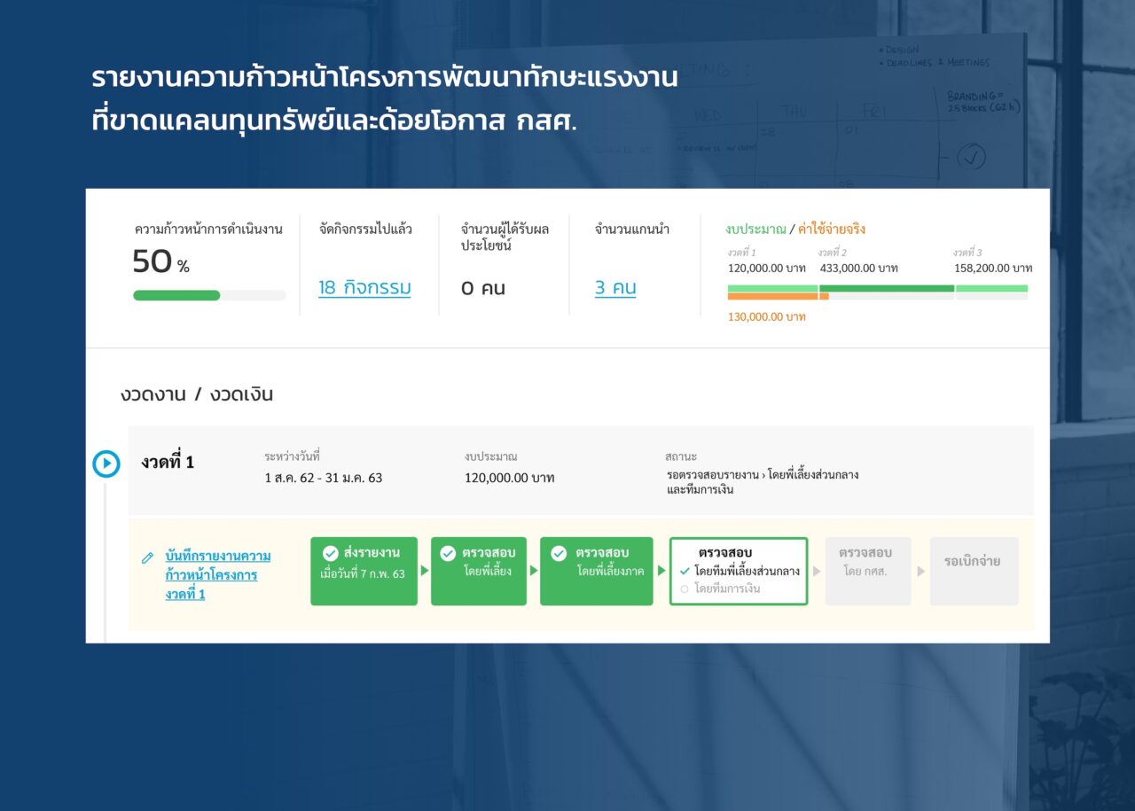Click the งบประมาณ green legend label
This screenshot has height=811, width=1135.
coord(755,230)
